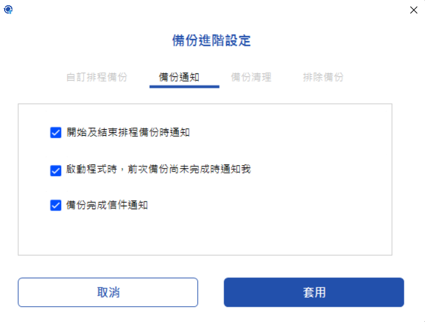Uncheck 開始及結束排程備份時通知 checkbox

[55, 133]
